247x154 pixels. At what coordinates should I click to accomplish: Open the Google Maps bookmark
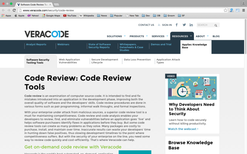tap(51, 16)
